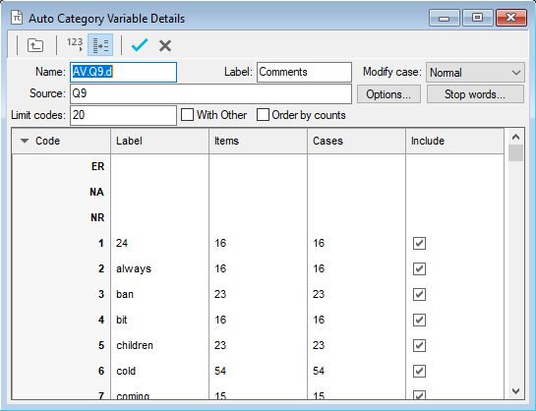
Task: Click the Code column sort arrow
Action: point(25,141)
